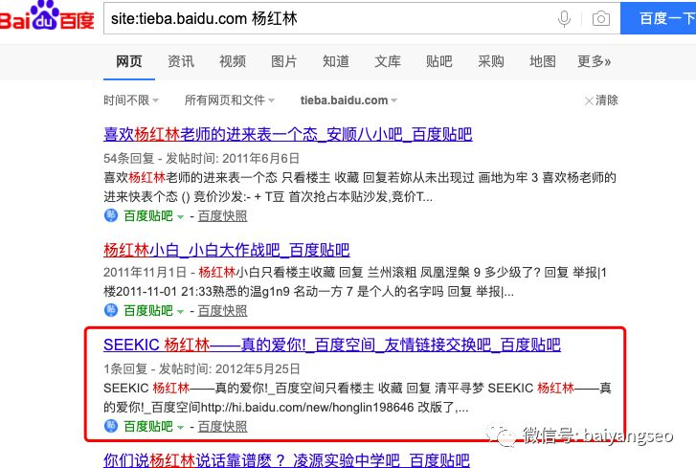This screenshot has height=468, width=696.
Task: Click the 百度一下 search button
Action: coord(659,18)
